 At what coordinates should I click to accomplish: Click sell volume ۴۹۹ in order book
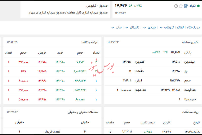coord(23,71)
